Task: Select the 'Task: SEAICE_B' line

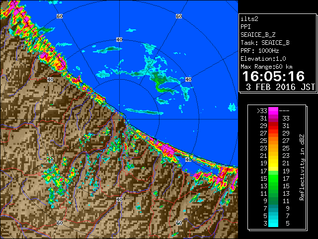Action: 265,43
